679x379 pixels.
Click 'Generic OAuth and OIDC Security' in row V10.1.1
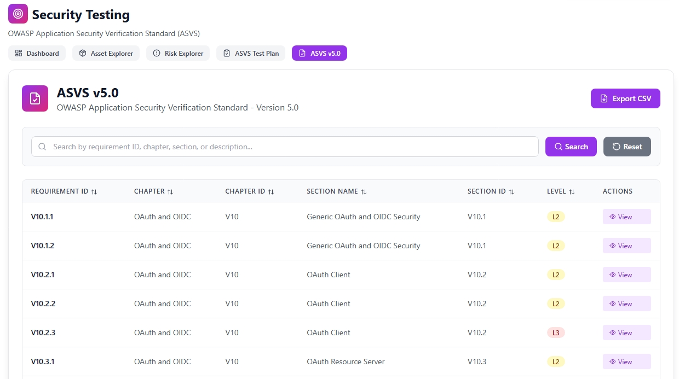(364, 217)
